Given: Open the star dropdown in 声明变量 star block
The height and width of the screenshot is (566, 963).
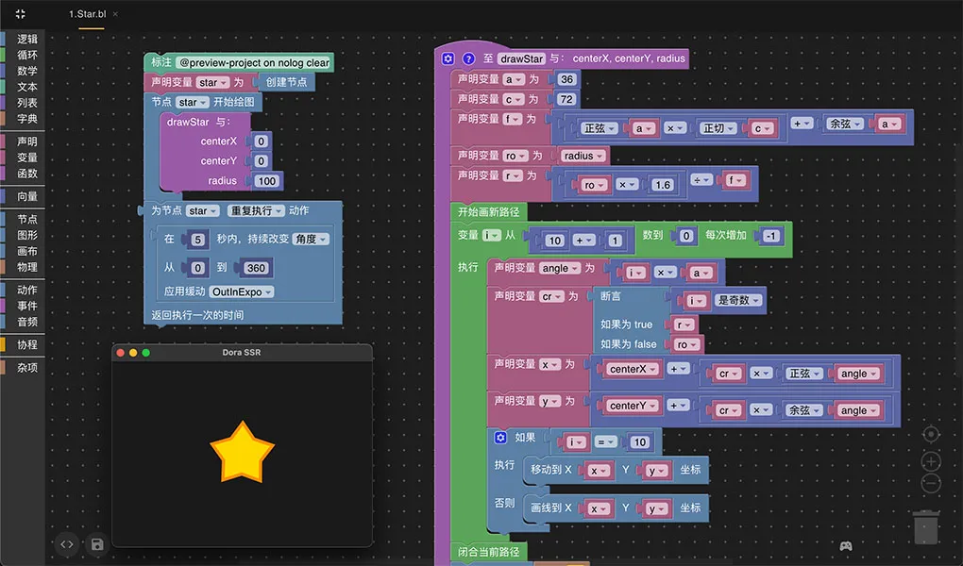Looking at the screenshot, I should 213,82.
